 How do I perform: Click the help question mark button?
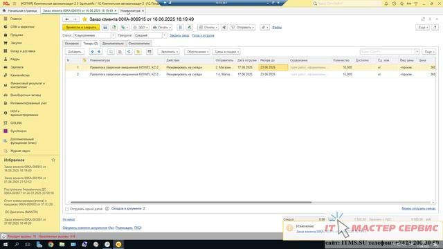point(435,28)
